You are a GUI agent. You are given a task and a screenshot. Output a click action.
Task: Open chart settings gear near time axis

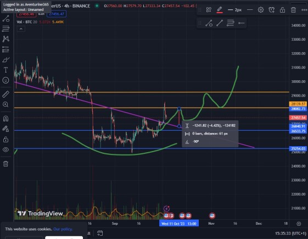tap(299, 224)
